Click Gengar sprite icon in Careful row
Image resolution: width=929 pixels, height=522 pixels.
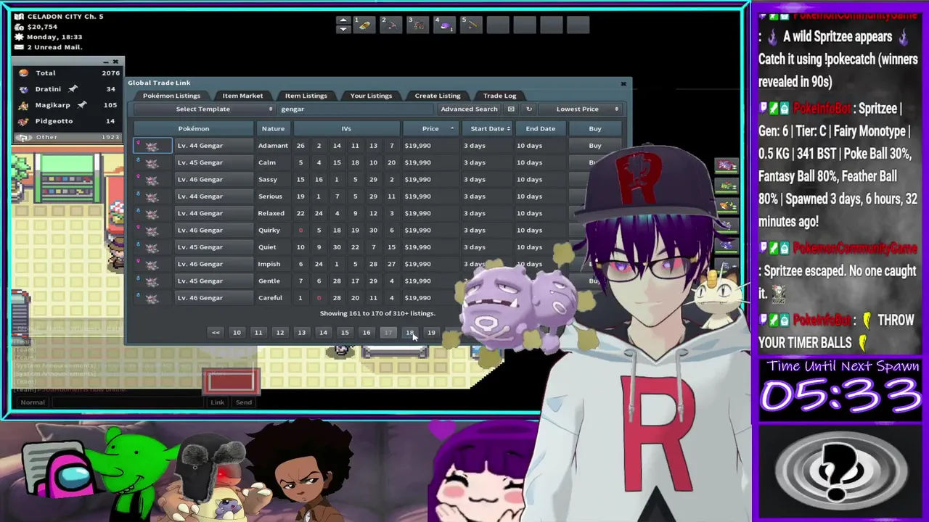click(152, 298)
